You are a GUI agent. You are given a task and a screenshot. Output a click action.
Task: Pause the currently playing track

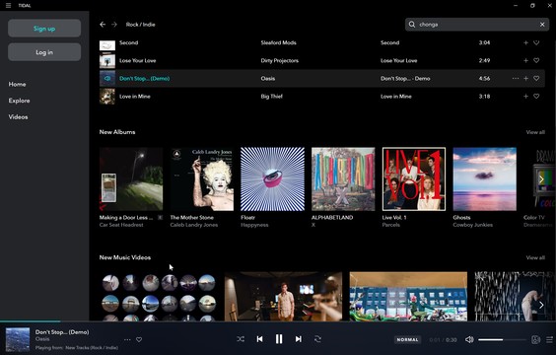(279, 339)
